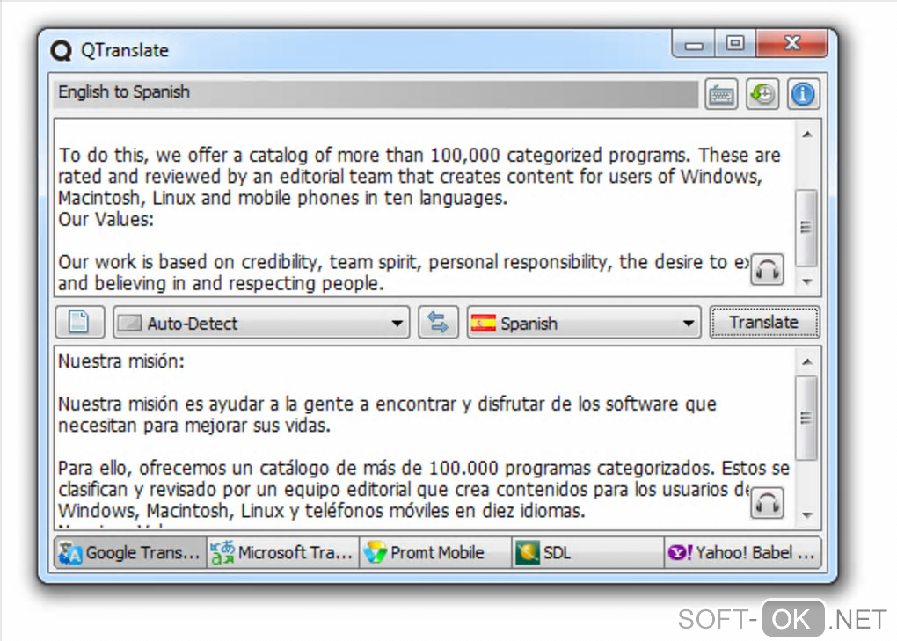This screenshot has height=641, width=897.
Task: Click in text starting 'Nuestra misión es ayudar'
Action: [387, 414]
